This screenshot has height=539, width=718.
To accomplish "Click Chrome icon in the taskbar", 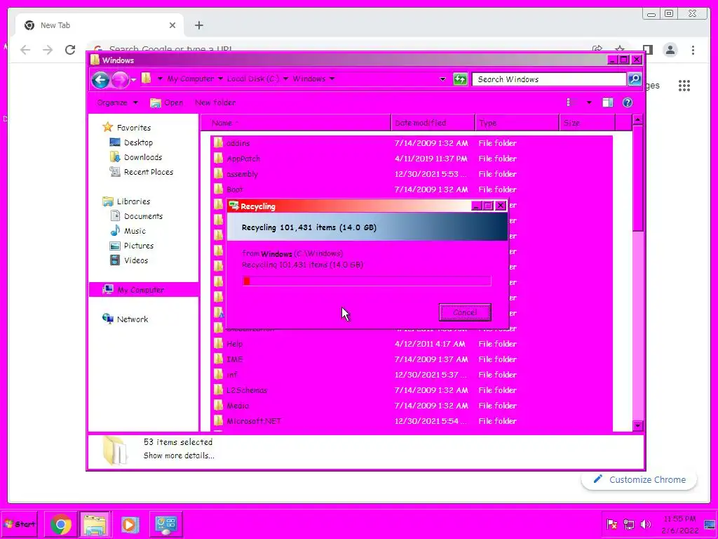I will pos(61,524).
